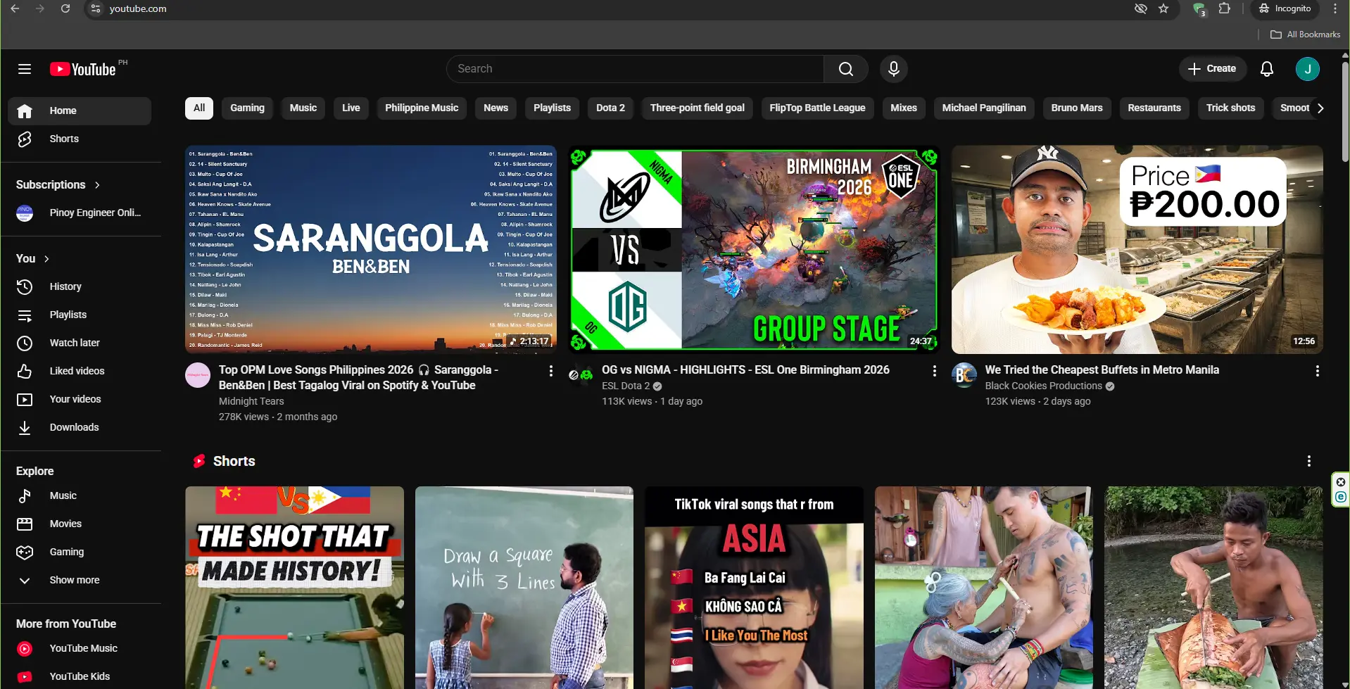The image size is (1350, 689).
Task: Open All Bookmarks folder
Action: point(1306,34)
